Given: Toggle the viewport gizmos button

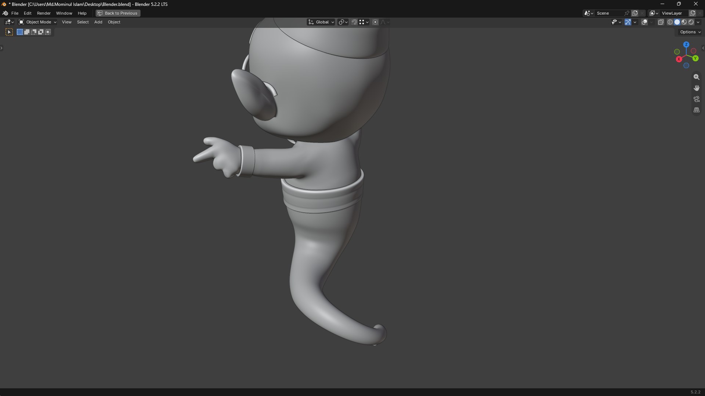Looking at the screenshot, I should [628, 22].
